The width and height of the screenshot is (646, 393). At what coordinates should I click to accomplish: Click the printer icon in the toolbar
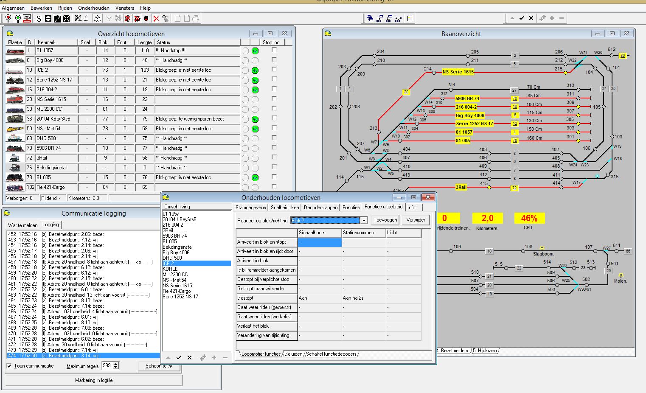(196, 18)
